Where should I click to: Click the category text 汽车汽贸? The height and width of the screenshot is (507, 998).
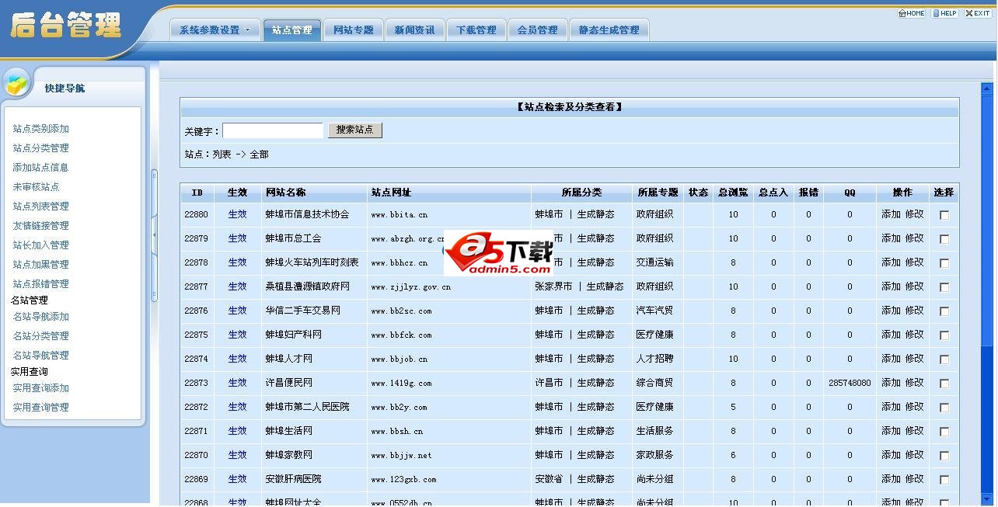pyautogui.click(x=654, y=311)
